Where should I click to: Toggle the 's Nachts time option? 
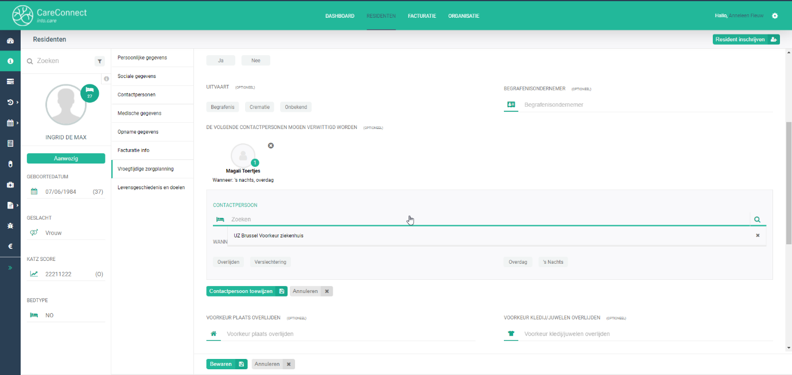point(553,262)
